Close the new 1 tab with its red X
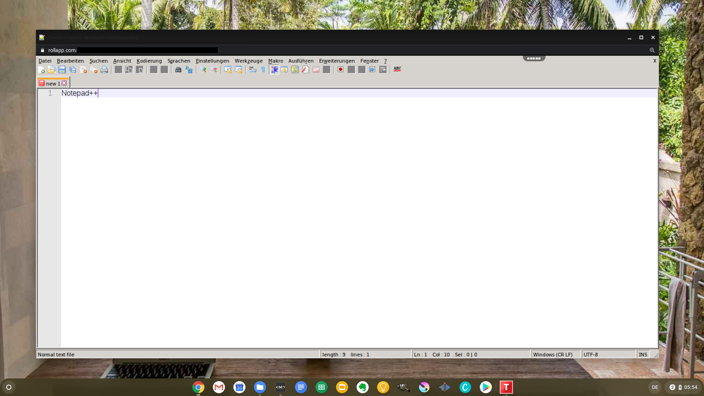The width and height of the screenshot is (704, 396). point(65,83)
